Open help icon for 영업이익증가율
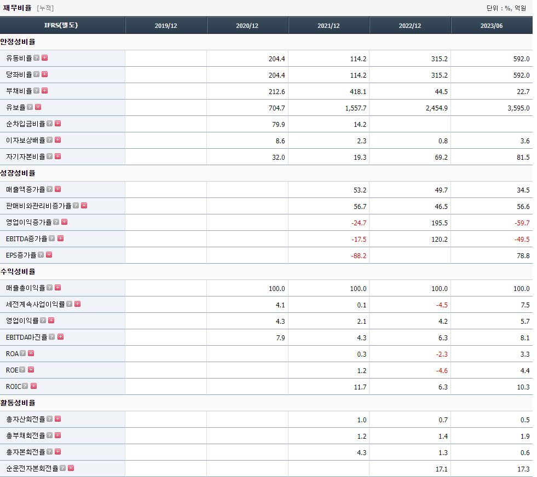This screenshot has height=477, width=537. [56, 222]
